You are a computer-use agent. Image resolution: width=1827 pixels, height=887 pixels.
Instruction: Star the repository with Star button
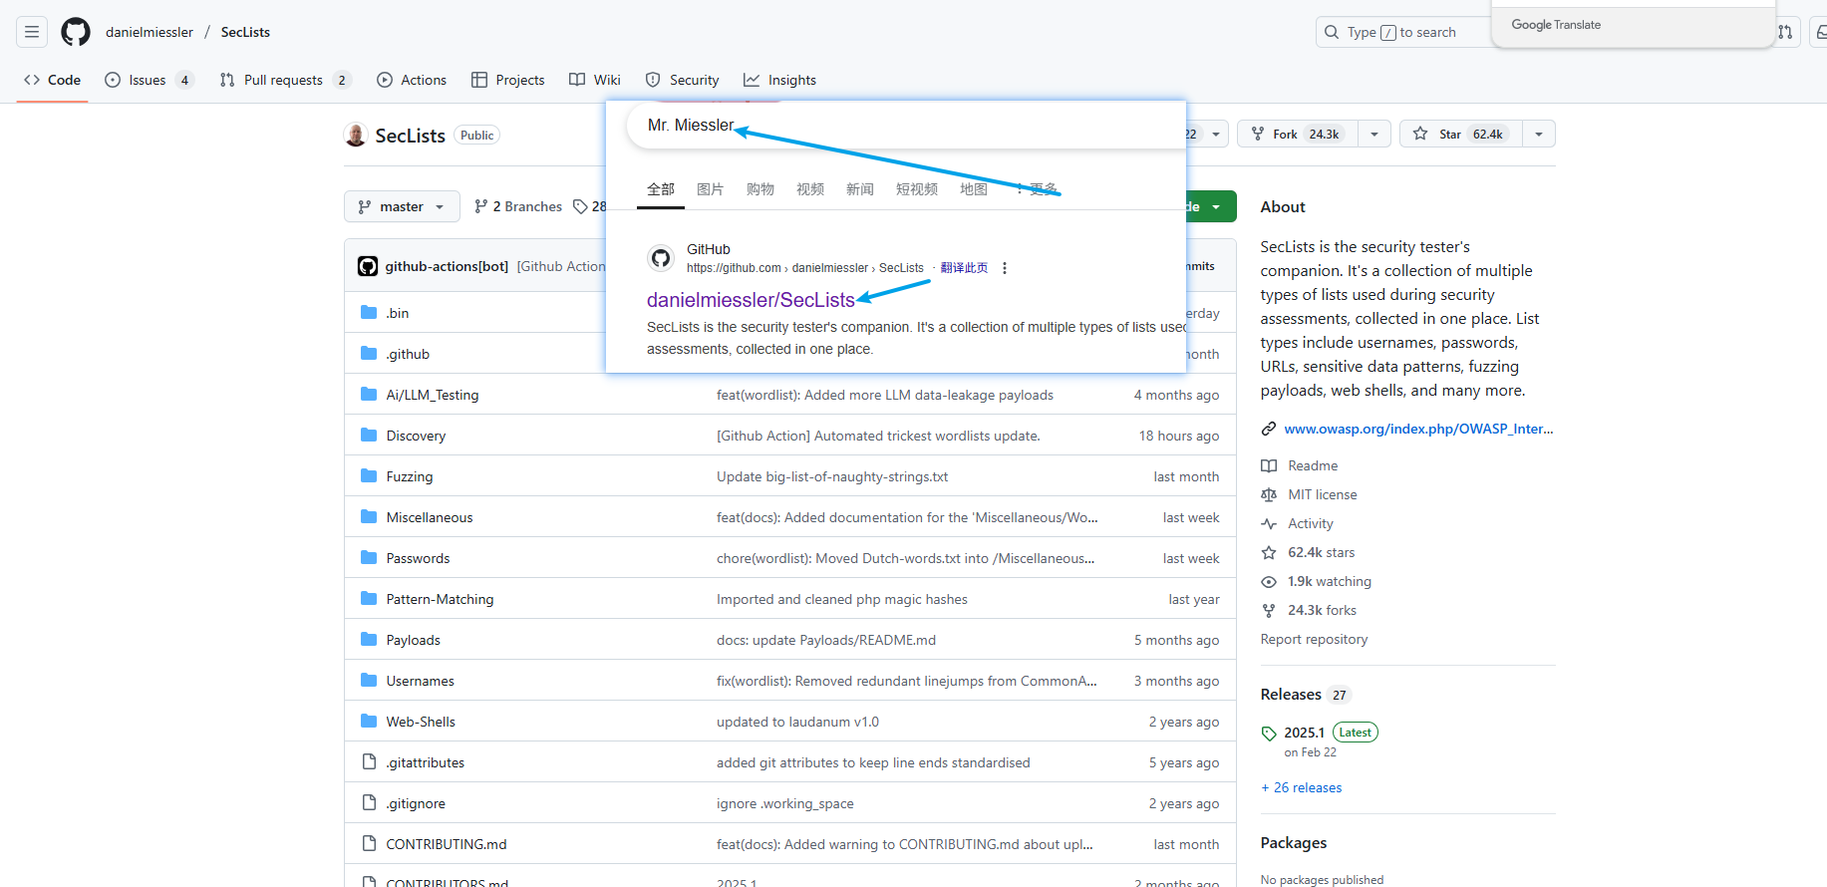coord(1461,134)
